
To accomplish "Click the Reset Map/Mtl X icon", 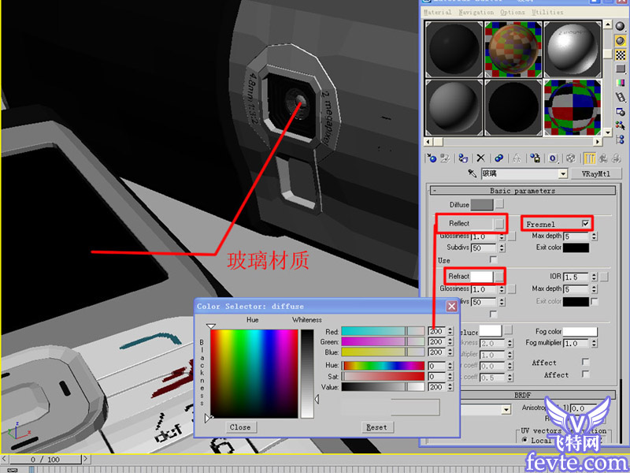I will click(x=480, y=158).
